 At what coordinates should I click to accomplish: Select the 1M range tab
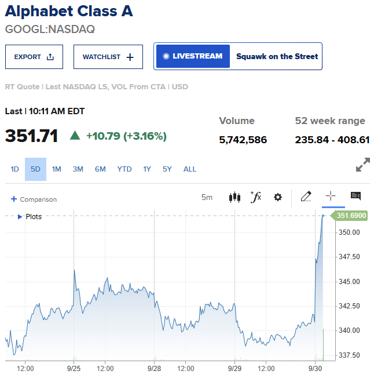tap(57, 169)
